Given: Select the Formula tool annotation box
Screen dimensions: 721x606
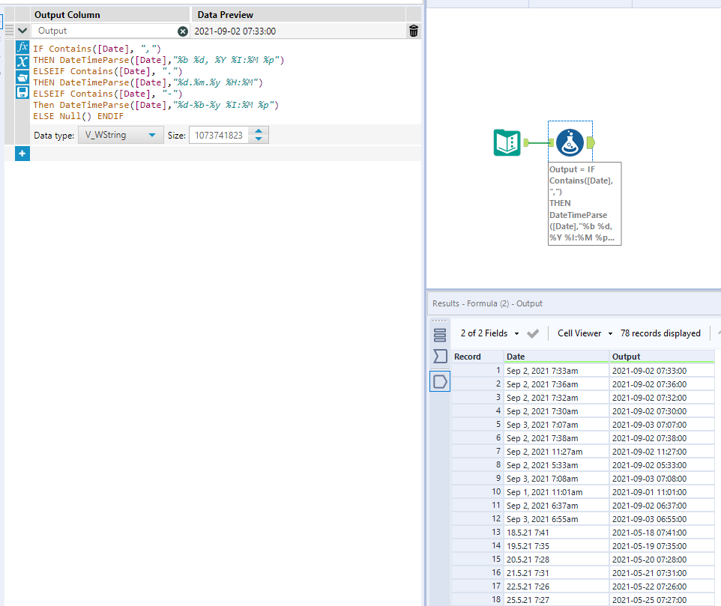Looking at the screenshot, I should (585, 204).
